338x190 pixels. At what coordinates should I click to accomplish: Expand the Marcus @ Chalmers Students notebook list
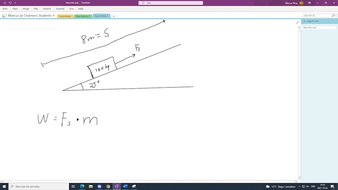click(54, 16)
